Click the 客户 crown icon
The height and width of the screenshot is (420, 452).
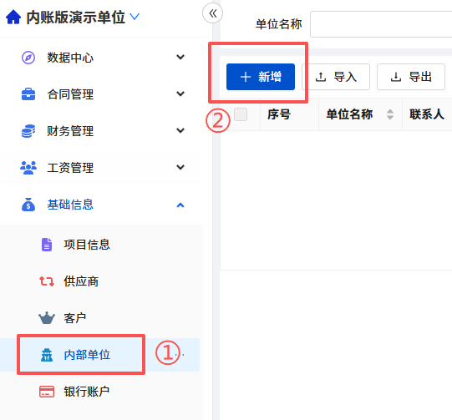coord(47,318)
